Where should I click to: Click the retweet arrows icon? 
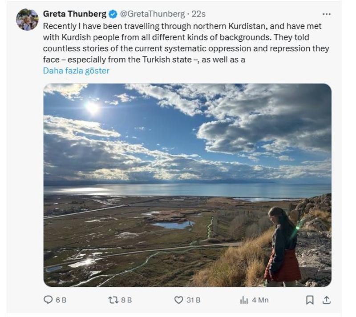pos(113,300)
